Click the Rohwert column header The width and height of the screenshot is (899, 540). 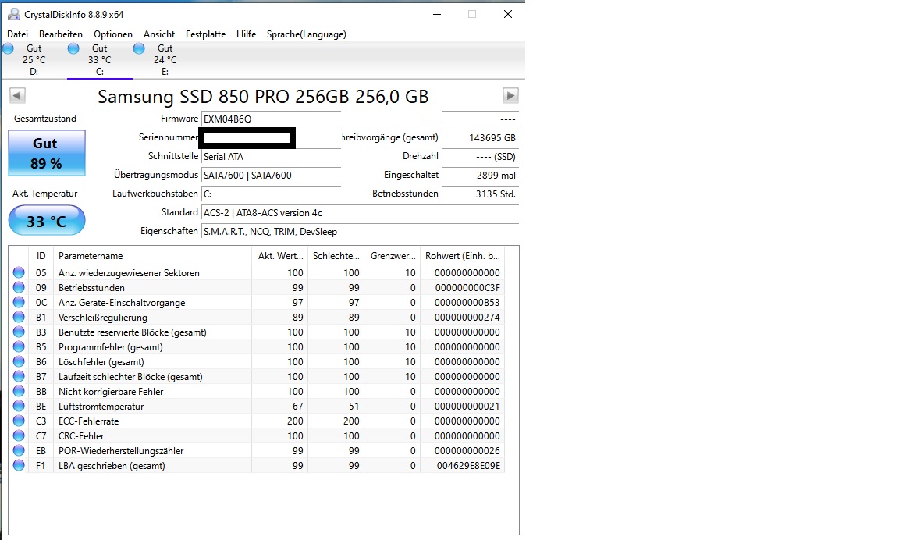462,256
